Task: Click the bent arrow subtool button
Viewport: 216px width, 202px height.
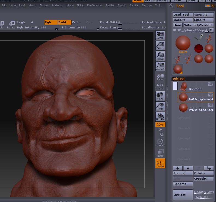Action: (209, 168)
